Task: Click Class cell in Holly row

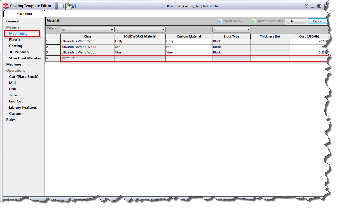Action: pyautogui.click(x=87, y=41)
